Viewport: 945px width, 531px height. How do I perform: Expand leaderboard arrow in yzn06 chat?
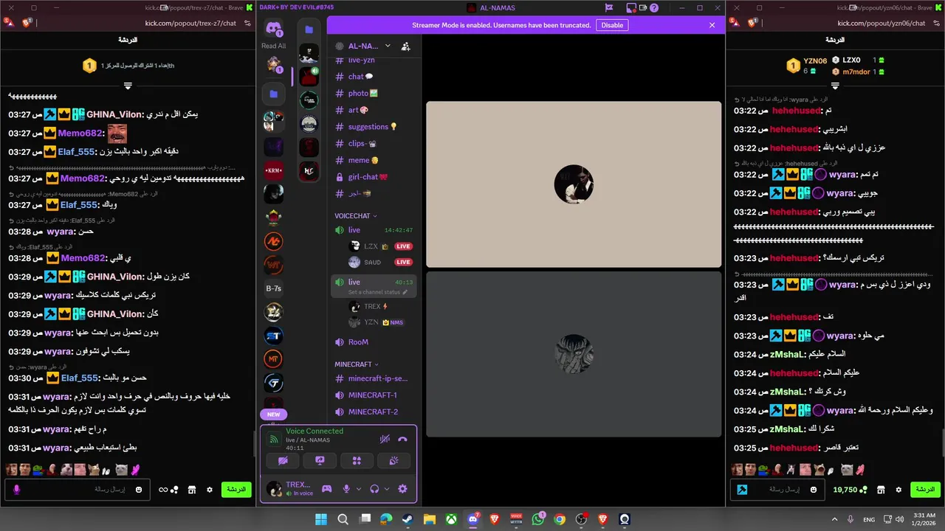coord(835,86)
